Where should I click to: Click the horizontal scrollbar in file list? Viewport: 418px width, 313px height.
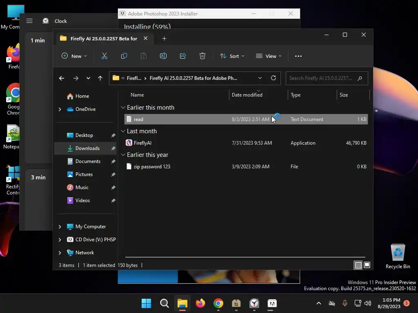coord(245,257)
